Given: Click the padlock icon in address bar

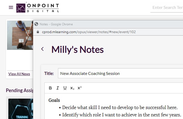Looking at the screenshot, I should (x=38, y=32).
